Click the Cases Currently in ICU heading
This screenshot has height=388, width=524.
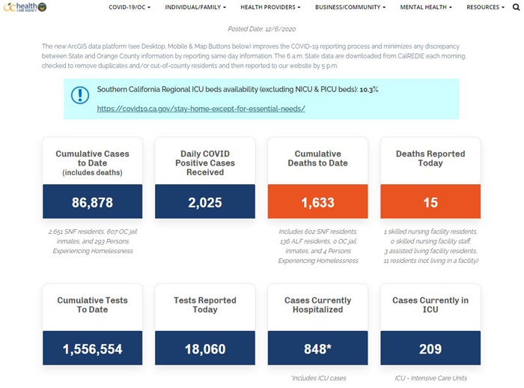tap(430, 305)
